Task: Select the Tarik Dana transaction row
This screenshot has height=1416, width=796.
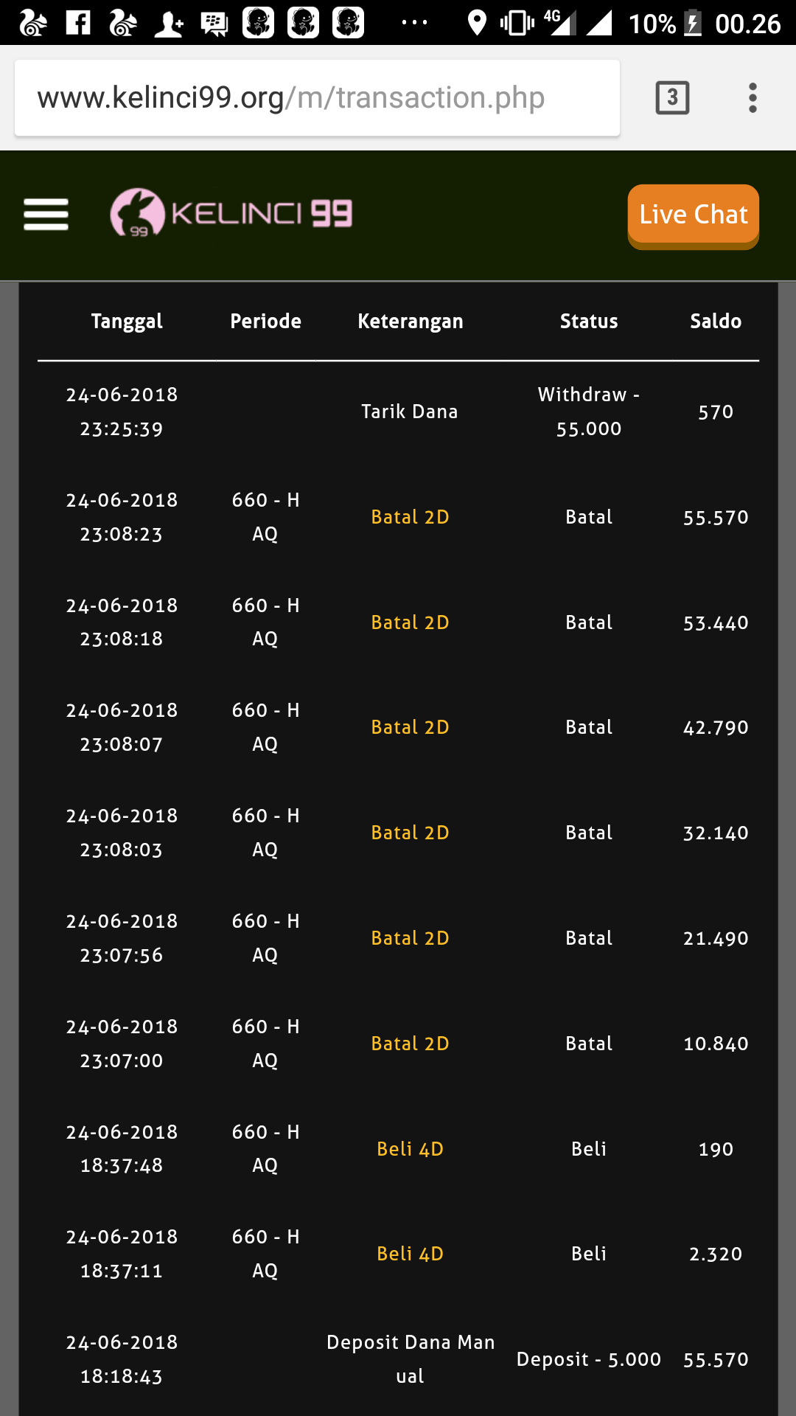Action: 410,412
